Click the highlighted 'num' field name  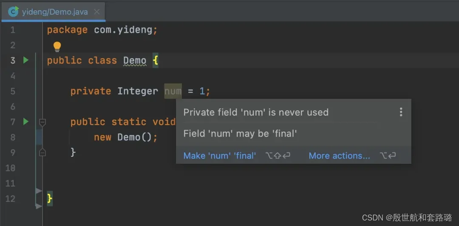173,91
